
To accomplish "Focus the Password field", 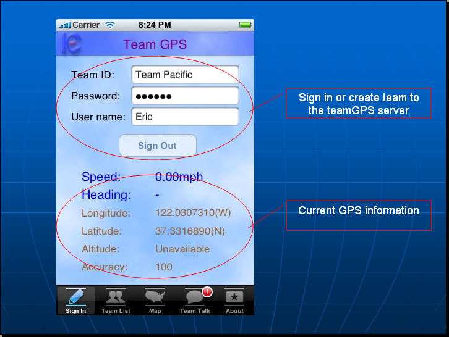I will [185, 96].
